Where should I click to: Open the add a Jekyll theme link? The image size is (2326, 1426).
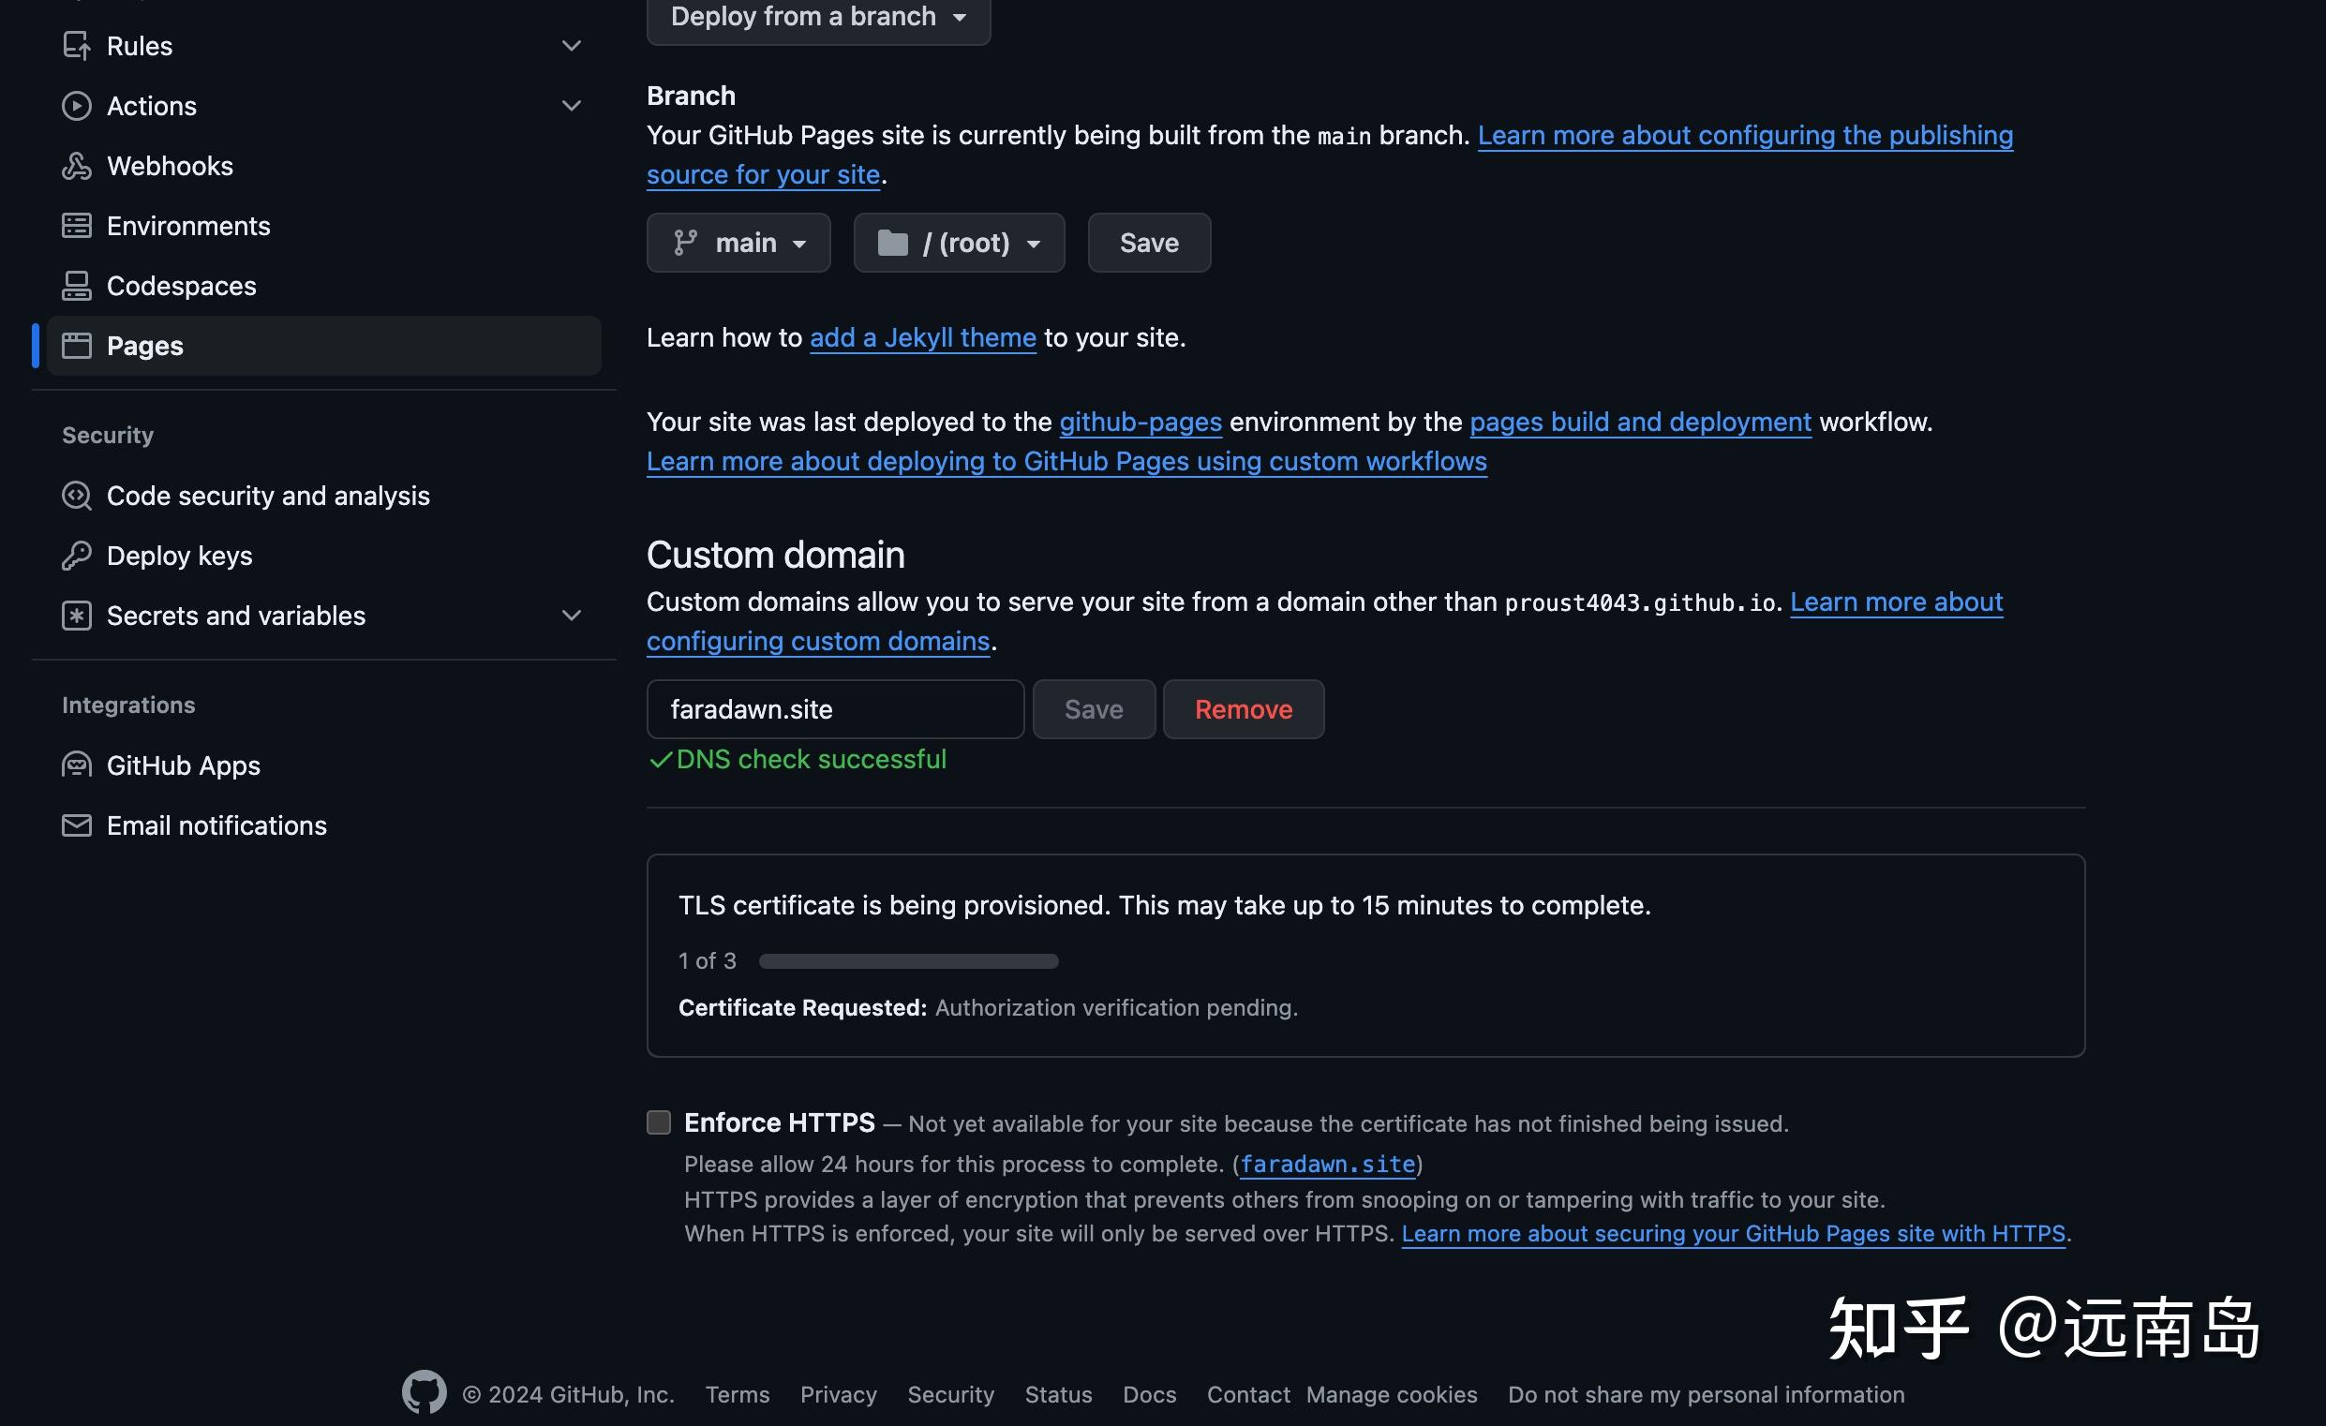[922, 337]
